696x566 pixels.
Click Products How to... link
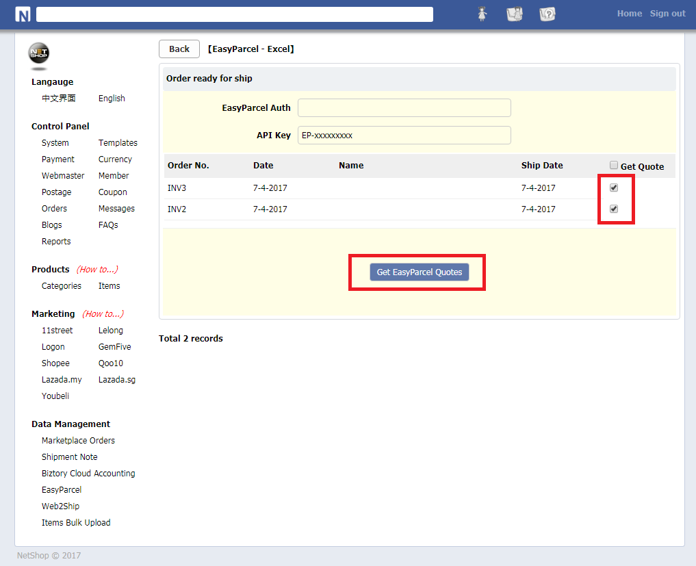(97, 269)
